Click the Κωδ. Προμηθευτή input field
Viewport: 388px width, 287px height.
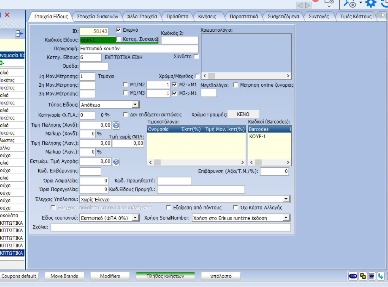pos(175,181)
